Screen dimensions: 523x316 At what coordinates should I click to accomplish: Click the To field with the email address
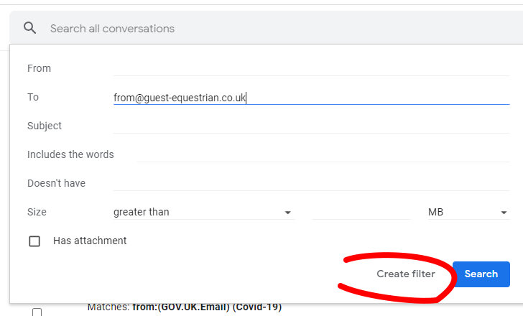[x=311, y=98]
